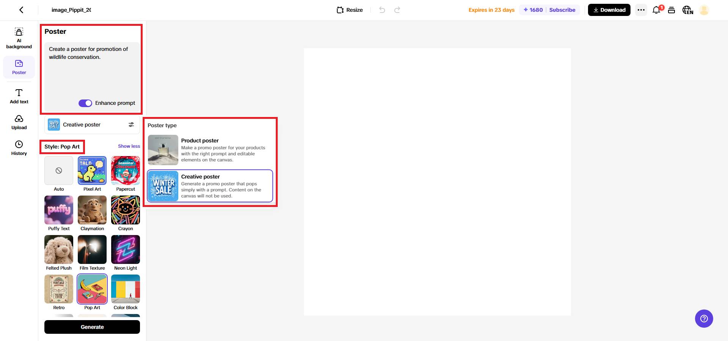Click the project name image_Pippit field
Screen dimensions: 728x341
(x=71, y=10)
